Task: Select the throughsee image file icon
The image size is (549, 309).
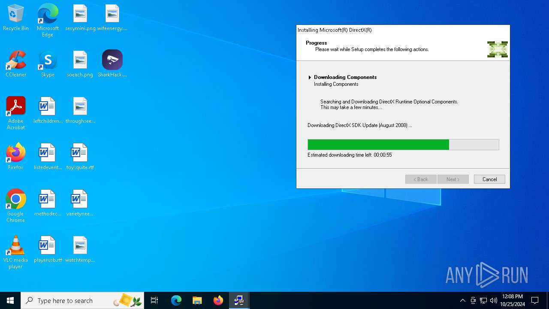Action: pyautogui.click(x=80, y=110)
